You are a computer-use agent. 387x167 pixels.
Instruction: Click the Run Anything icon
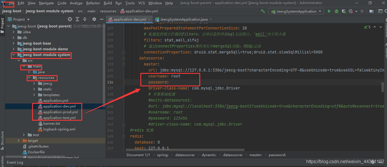pos(380,11)
